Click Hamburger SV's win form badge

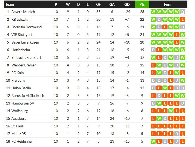(159, 103)
